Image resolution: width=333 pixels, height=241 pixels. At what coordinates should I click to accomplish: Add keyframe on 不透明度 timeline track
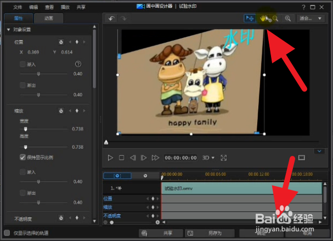(153, 216)
